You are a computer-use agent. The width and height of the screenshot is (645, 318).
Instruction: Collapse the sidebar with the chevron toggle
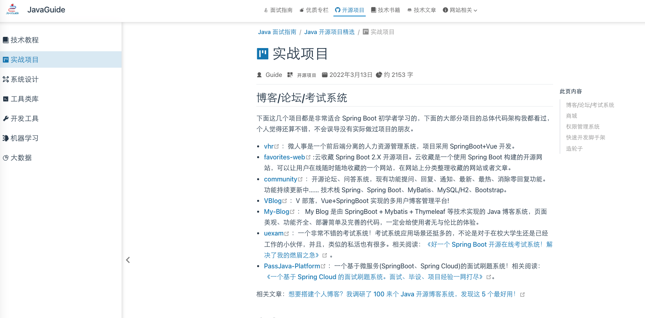(128, 260)
